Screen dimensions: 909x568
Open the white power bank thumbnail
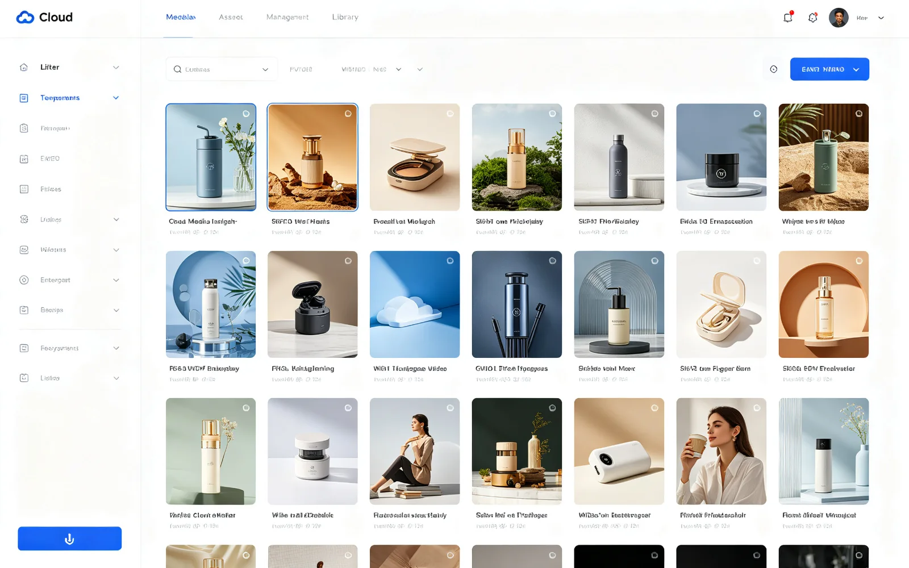pyautogui.click(x=619, y=452)
